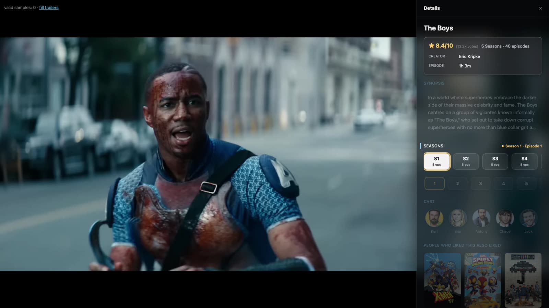Choose episode 5 button

pos(526,183)
